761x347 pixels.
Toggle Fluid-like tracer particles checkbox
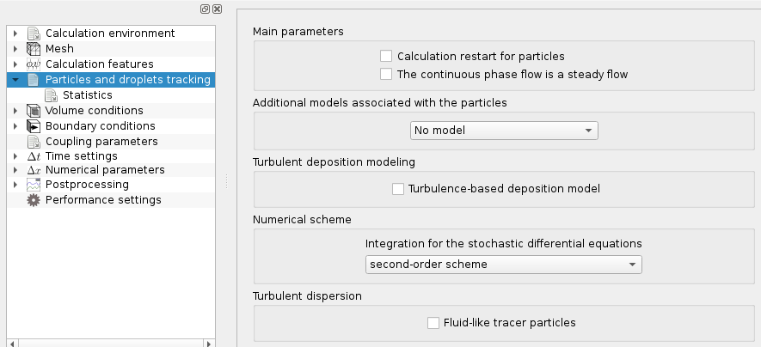(x=433, y=323)
